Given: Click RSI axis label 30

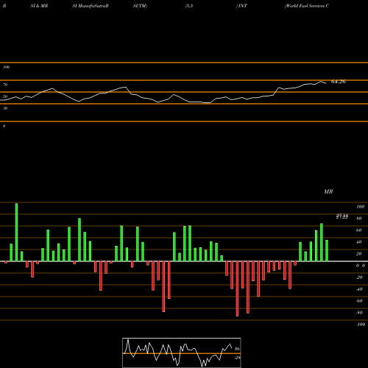Looking at the screenshot, I should coord(5,108).
